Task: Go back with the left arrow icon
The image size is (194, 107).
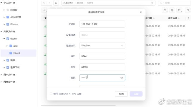Action: tap(44, 3)
